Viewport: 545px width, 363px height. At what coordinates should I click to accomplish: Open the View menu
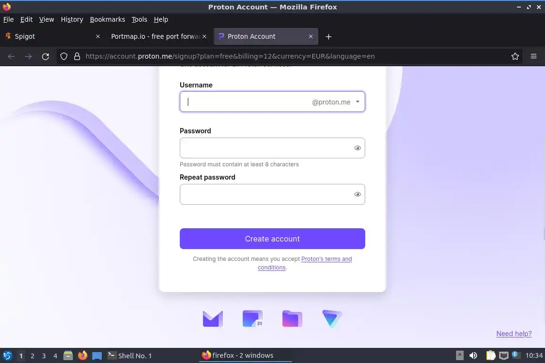[46, 19]
